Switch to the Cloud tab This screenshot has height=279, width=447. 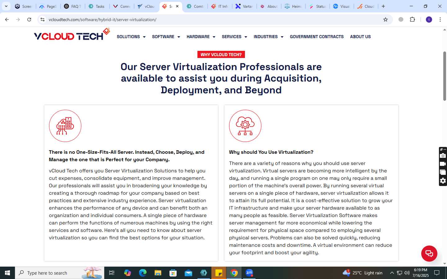366,6
